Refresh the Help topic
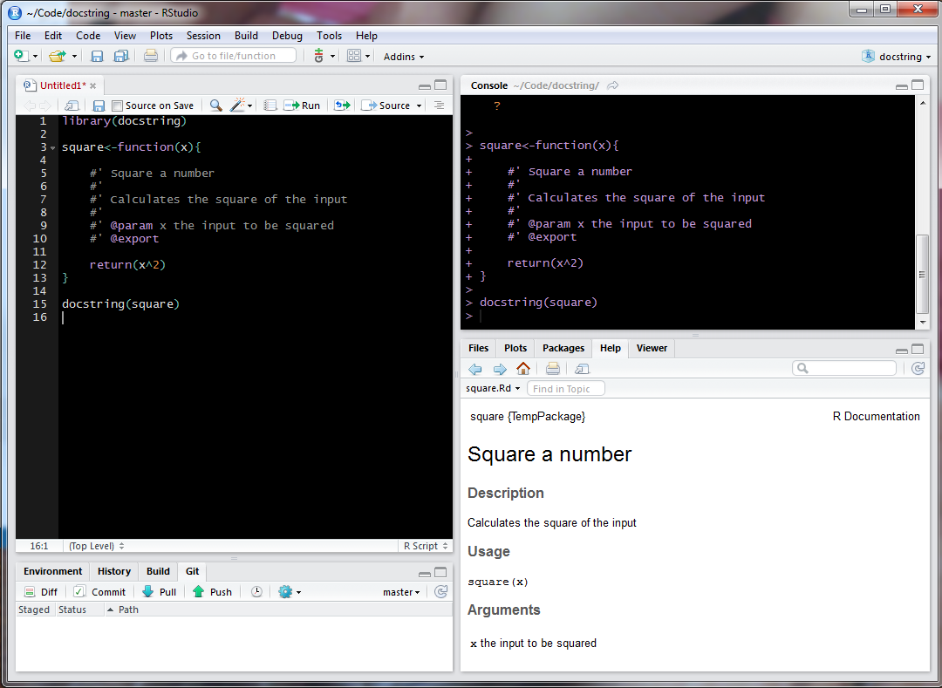This screenshot has height=688, width=942. 918,369
